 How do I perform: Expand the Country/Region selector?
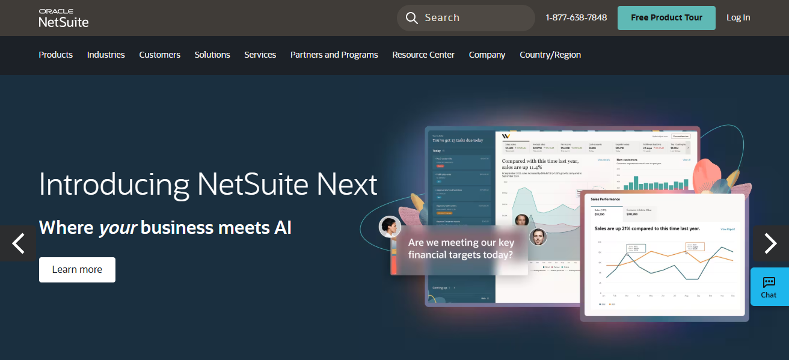tap(550, 55)
